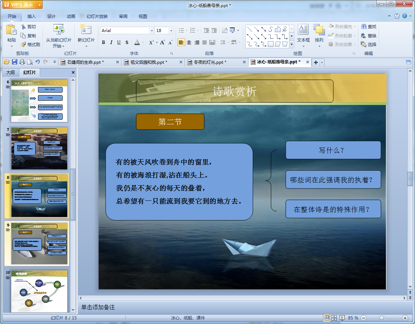Apply strikethrough S formatting

[127, 42]
